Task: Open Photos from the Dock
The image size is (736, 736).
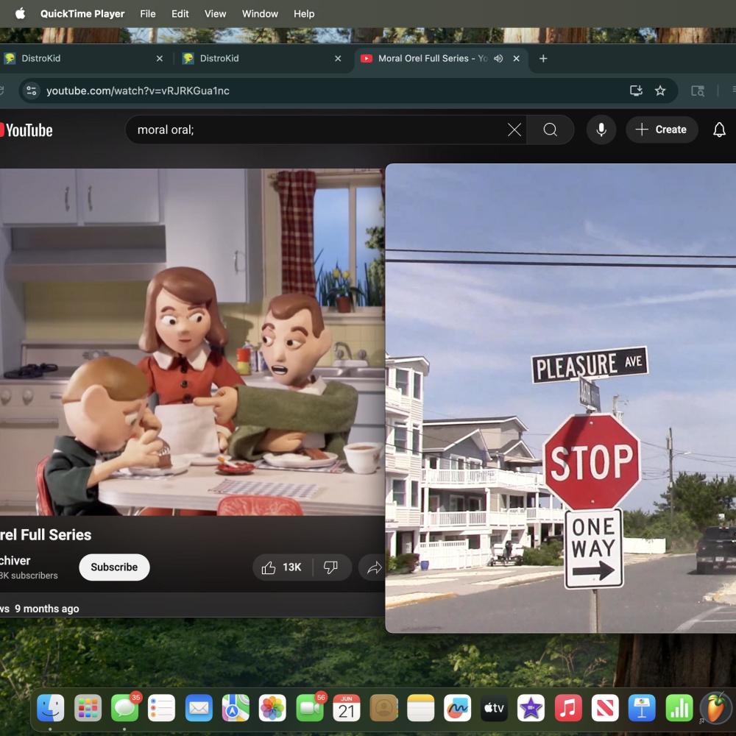Action: tap(272, 707)
